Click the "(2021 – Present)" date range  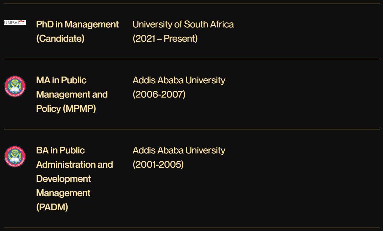[x=165, y=39]
